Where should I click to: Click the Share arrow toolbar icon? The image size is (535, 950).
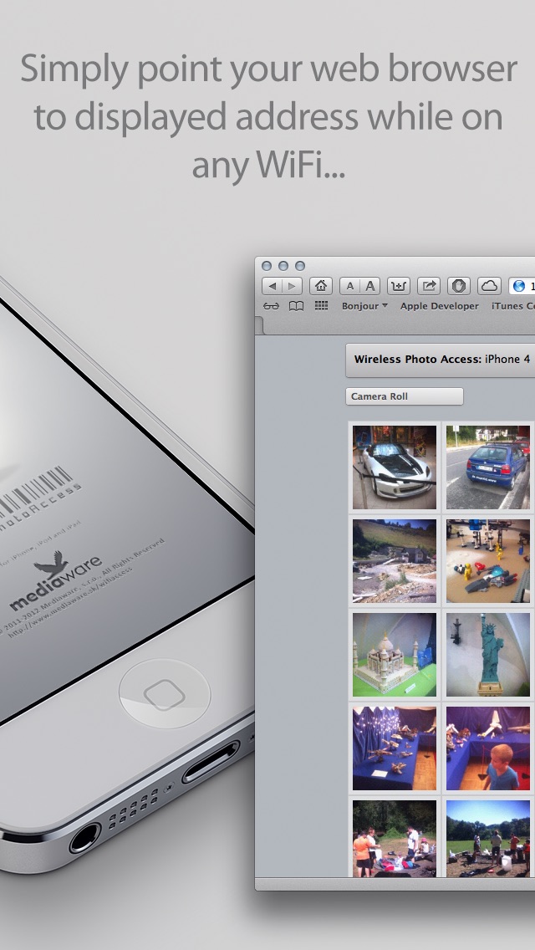point(428,286)
